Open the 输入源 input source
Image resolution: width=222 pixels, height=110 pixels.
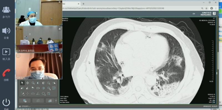[6, 54]
